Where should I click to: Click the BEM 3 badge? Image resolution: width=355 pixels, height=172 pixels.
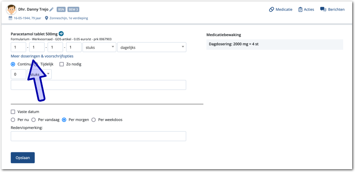tap(73, 9)
